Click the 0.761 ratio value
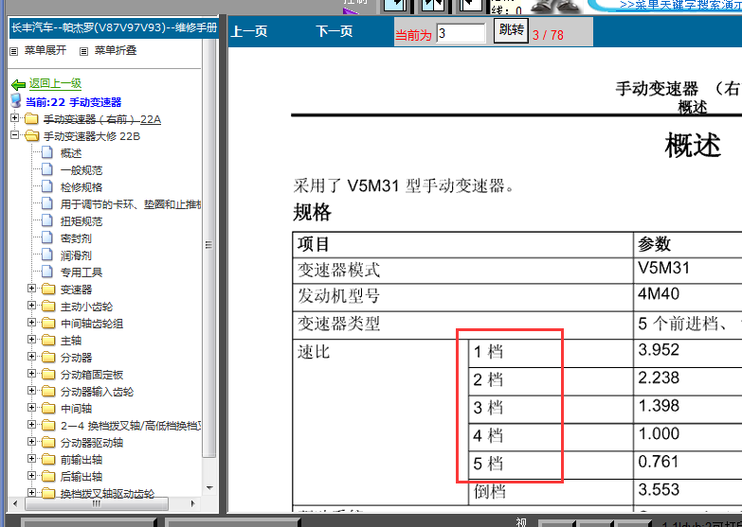This screenshot has width=742, height=527. coord(659,462)
